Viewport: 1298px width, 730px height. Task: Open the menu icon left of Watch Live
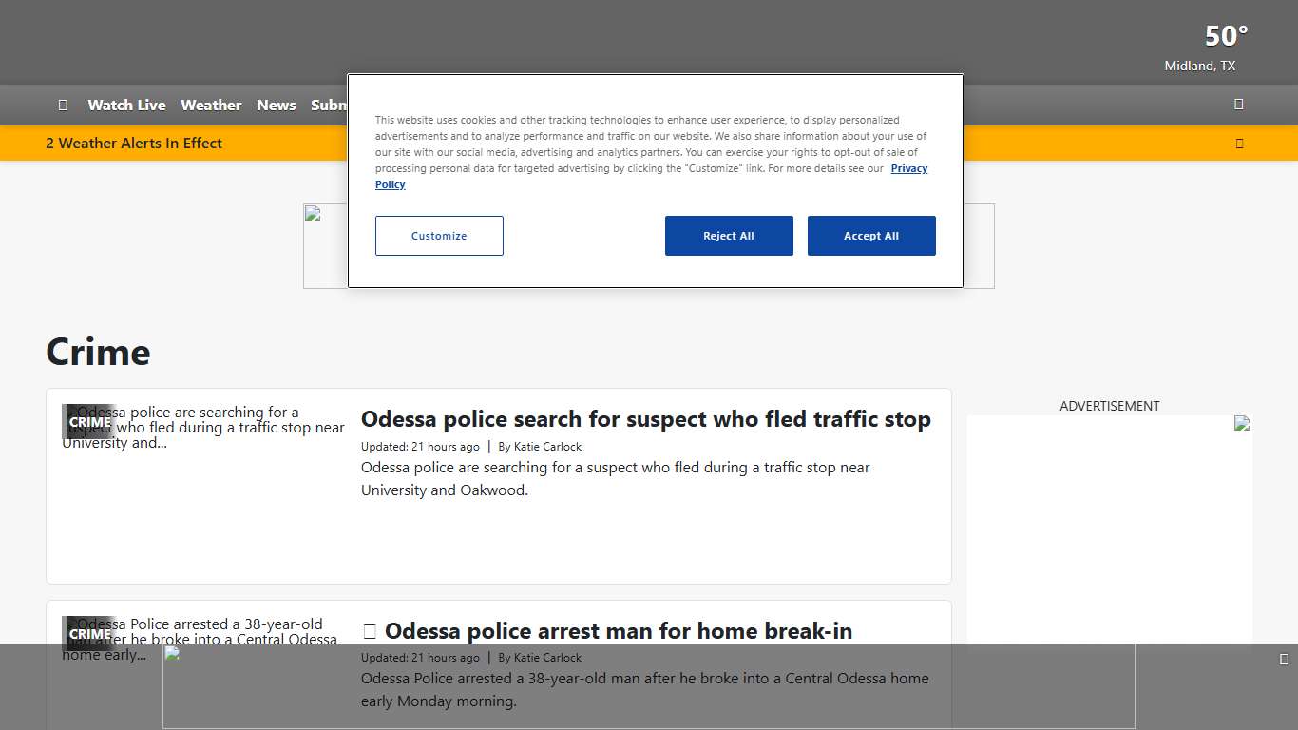(x=63, y=105)
